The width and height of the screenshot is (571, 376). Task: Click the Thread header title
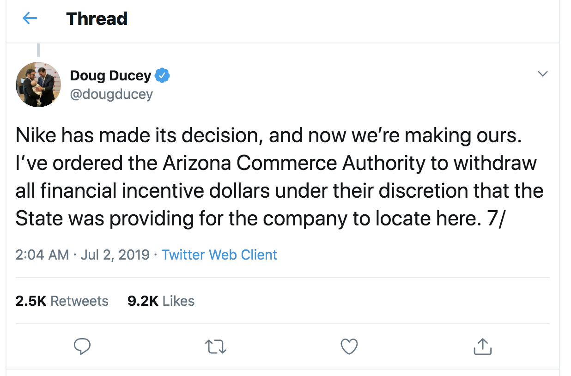click(97, 18)
